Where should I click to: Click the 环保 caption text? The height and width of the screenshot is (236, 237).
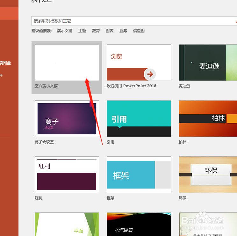coord(183,198)
